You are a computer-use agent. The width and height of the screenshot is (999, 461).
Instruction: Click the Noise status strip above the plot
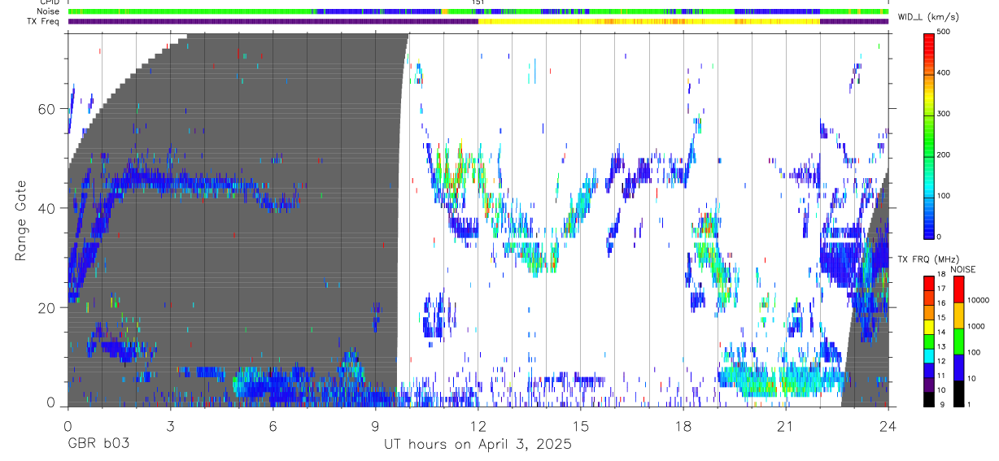pyautogui.click(x=478, y=11)
